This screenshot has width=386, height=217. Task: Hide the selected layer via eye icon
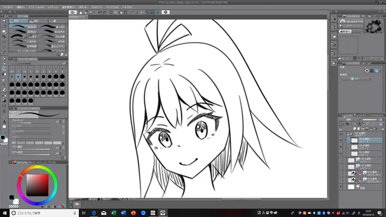[x=341, y=141]
